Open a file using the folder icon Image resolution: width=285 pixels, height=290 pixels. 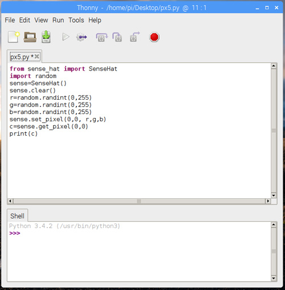click(30, 37)
